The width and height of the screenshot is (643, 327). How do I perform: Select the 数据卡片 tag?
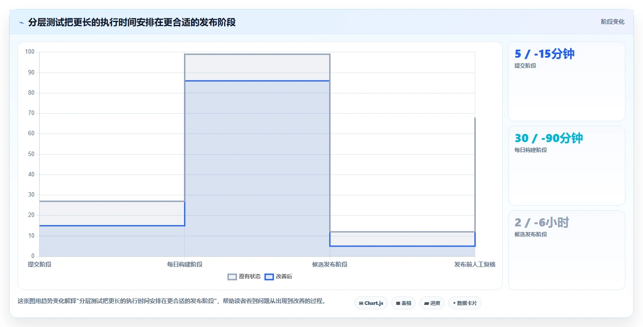click(465, 303)
